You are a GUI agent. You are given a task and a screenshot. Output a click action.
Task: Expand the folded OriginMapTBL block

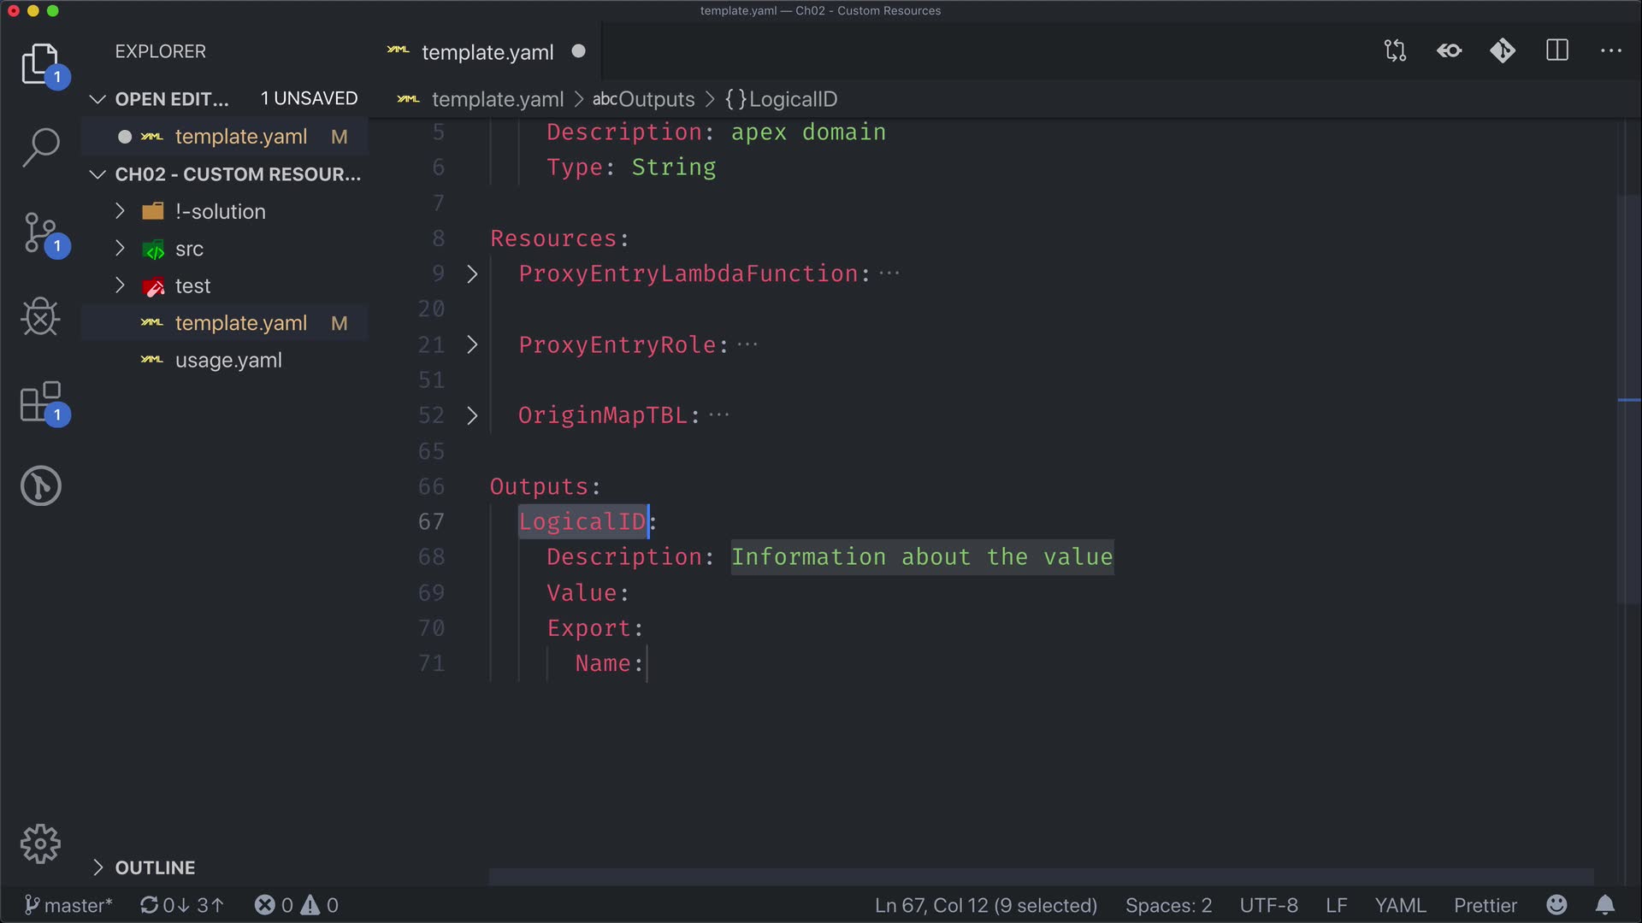(x=472, y=415)
